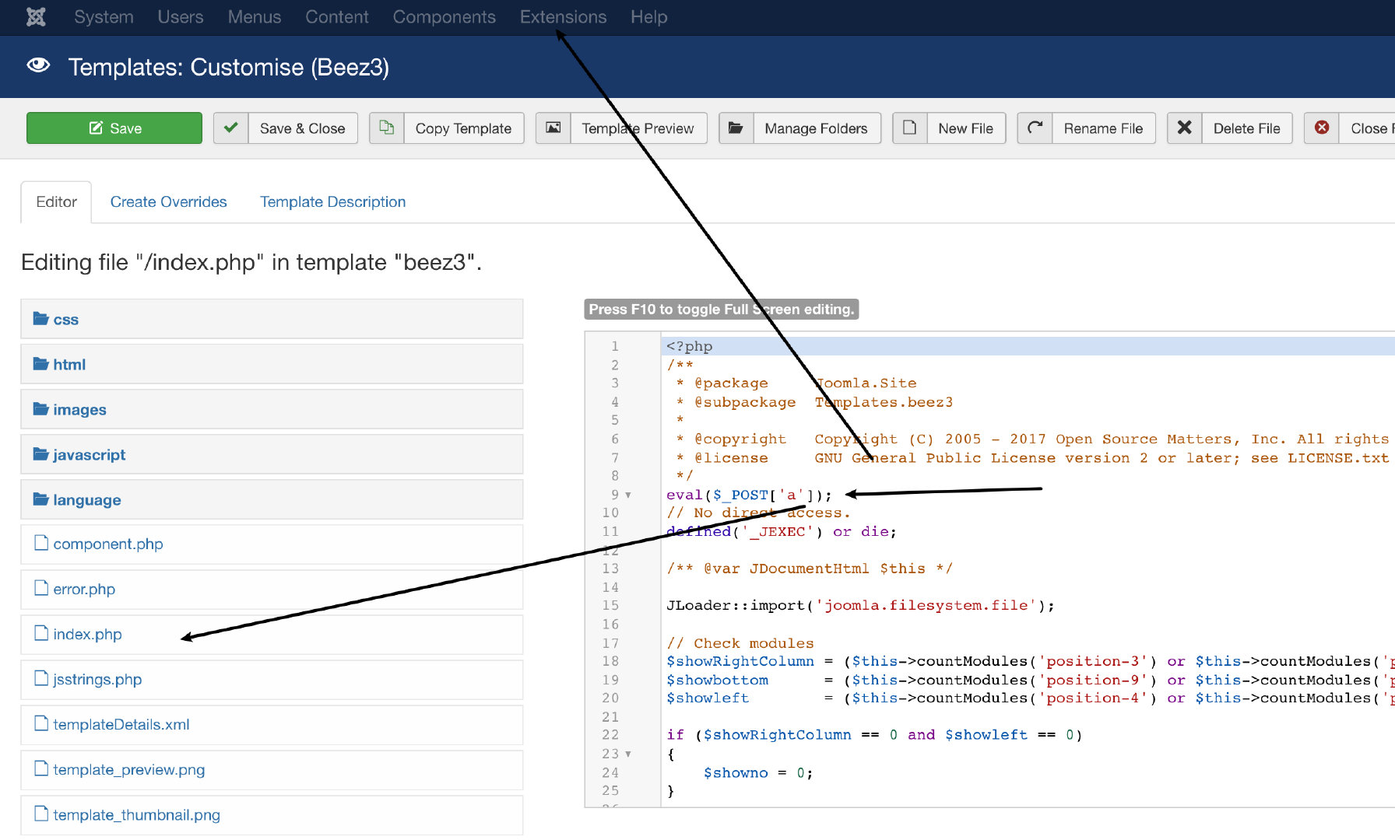Viewport: 1395px width, 840px height.
Task: Click the file icon next to jsstrings.php
Action: 41,678
